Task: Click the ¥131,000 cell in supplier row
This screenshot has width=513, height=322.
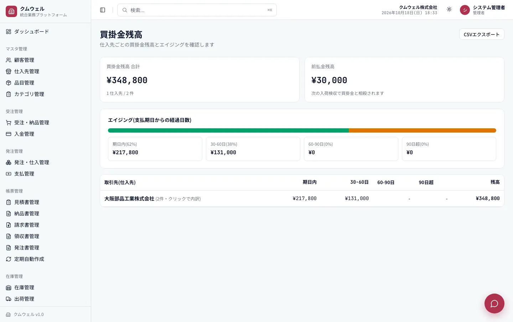Action: click(357, 199)
